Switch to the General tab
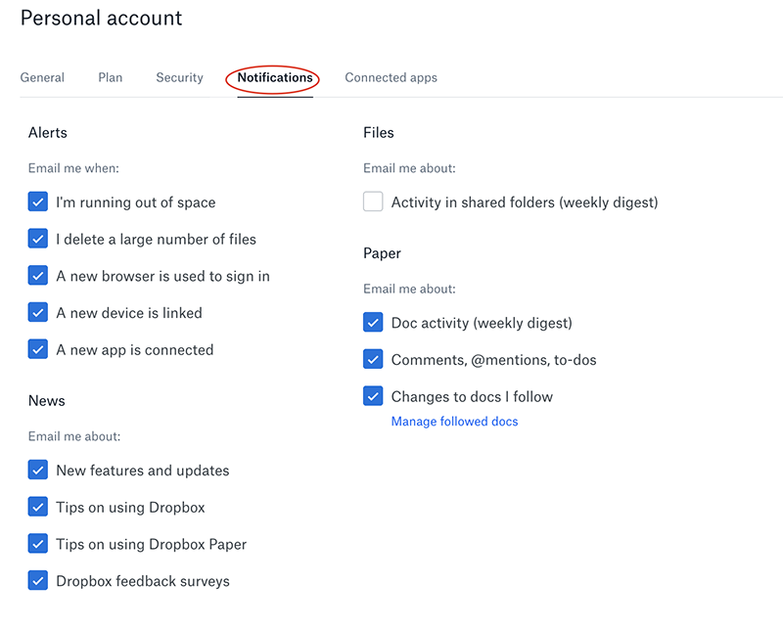Screen dimensions: 783x630 [42, 78]
